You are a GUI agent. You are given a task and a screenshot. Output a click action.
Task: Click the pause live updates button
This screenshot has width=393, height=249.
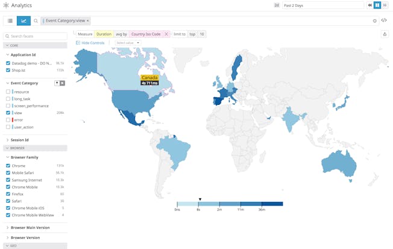(x=377, y=5)
